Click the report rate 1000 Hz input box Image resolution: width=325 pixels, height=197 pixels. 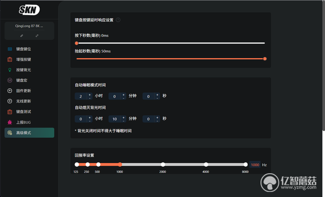[x=255, y=165]
